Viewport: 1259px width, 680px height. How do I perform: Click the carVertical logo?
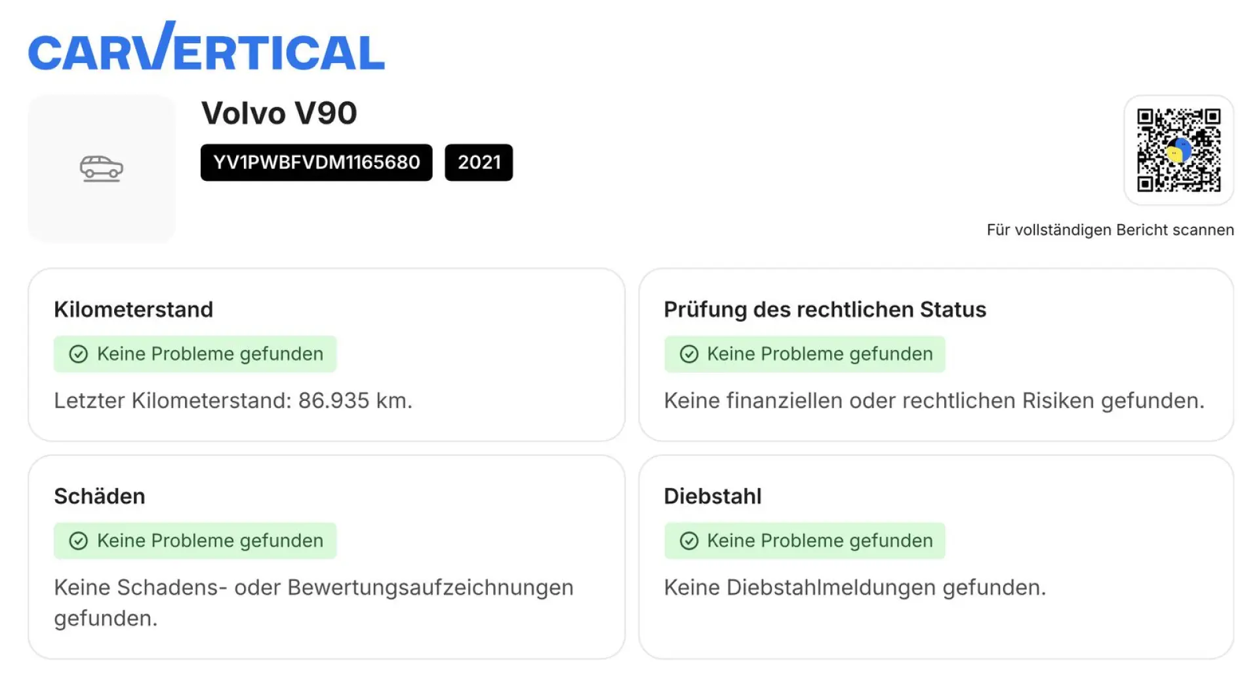pyautogui.click(x=206, y=48)
